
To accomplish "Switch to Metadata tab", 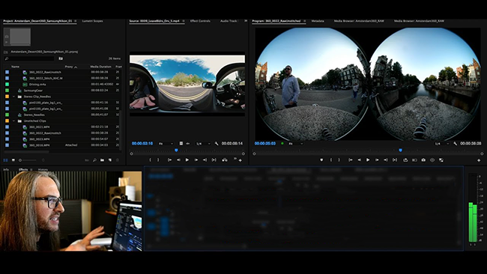I will click(x=318, y=21).
